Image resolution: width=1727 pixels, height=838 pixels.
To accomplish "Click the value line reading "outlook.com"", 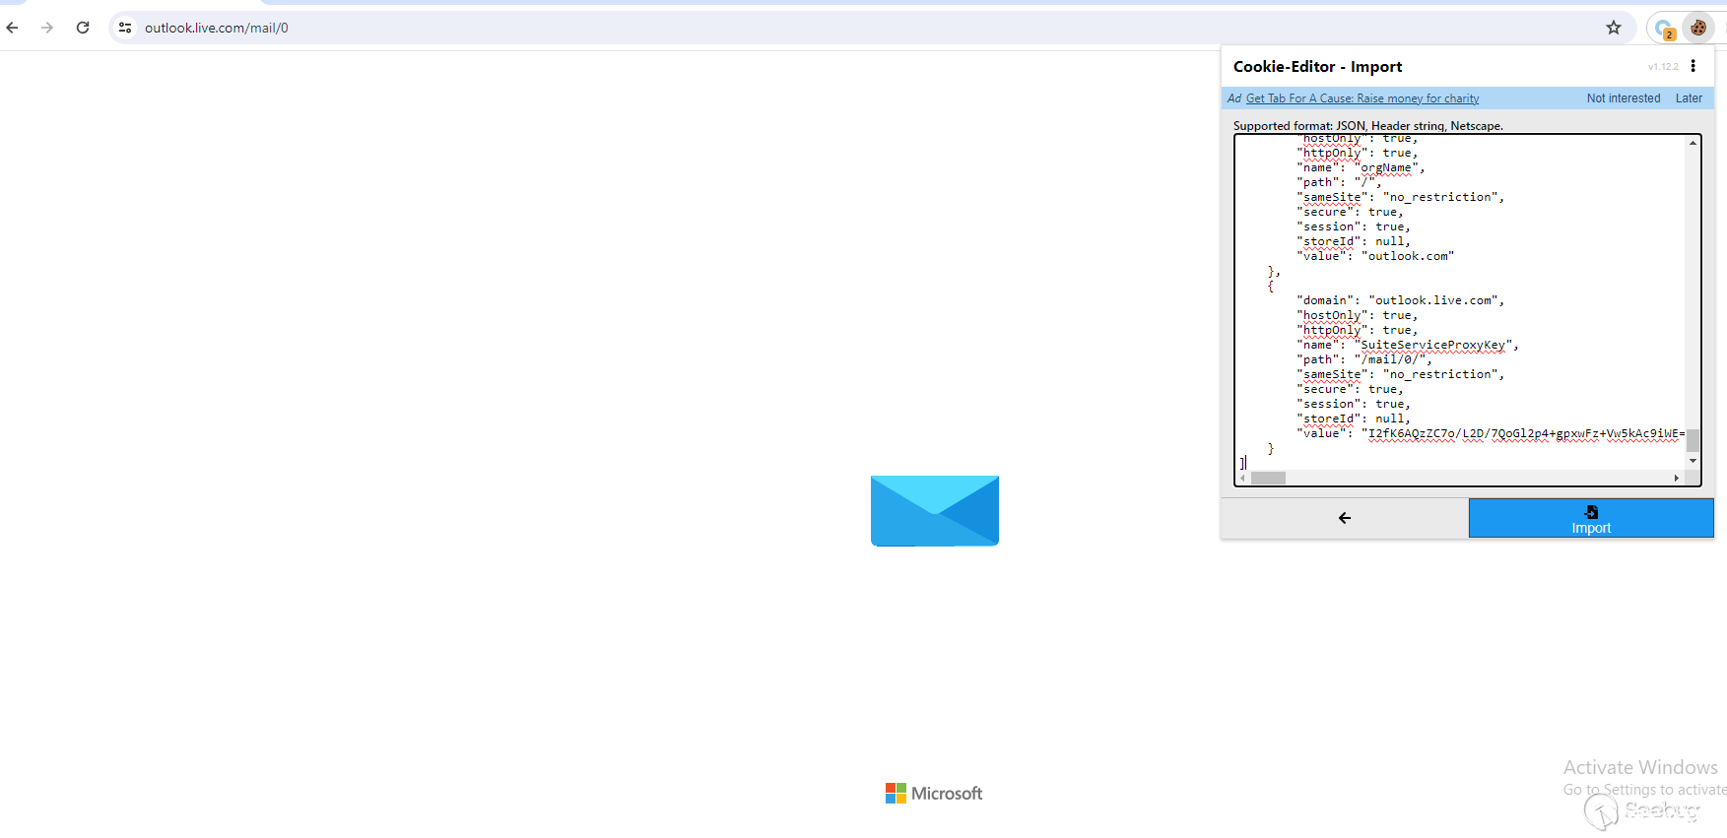I will tap(1375, 256).
